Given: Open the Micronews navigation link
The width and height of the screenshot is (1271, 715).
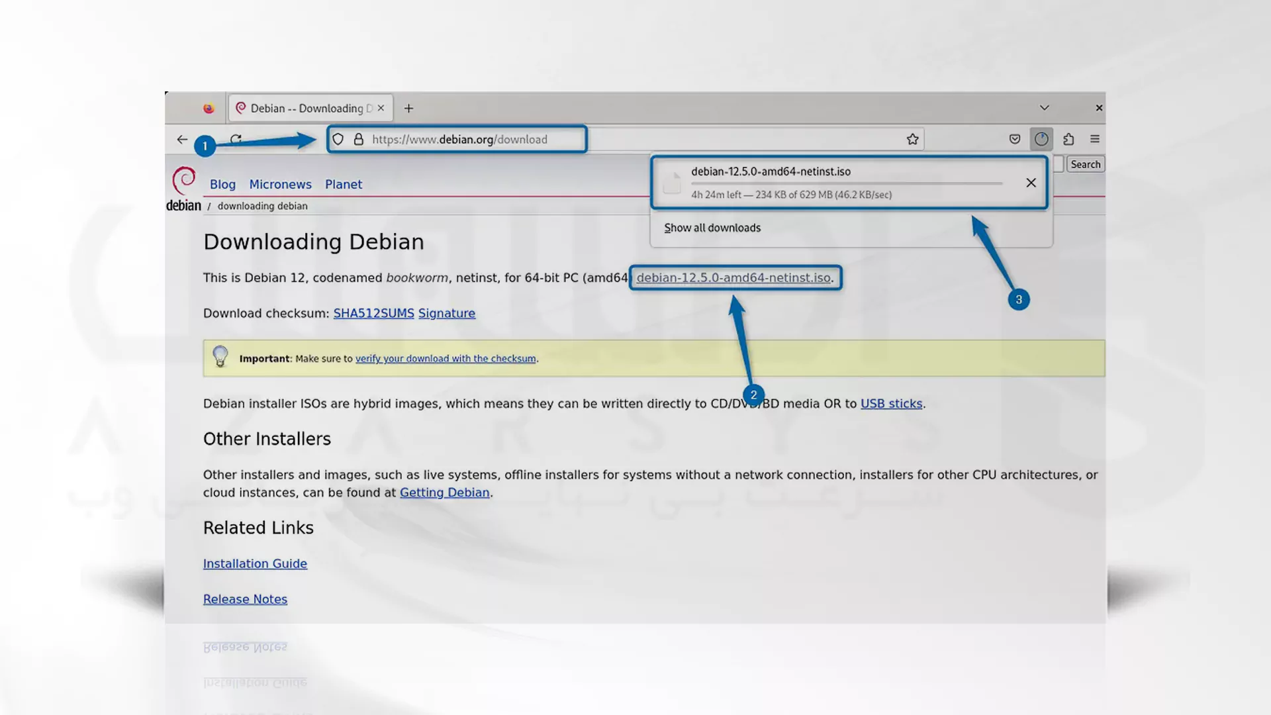Looking at the screenshot, I should click(x=280, y=185).
